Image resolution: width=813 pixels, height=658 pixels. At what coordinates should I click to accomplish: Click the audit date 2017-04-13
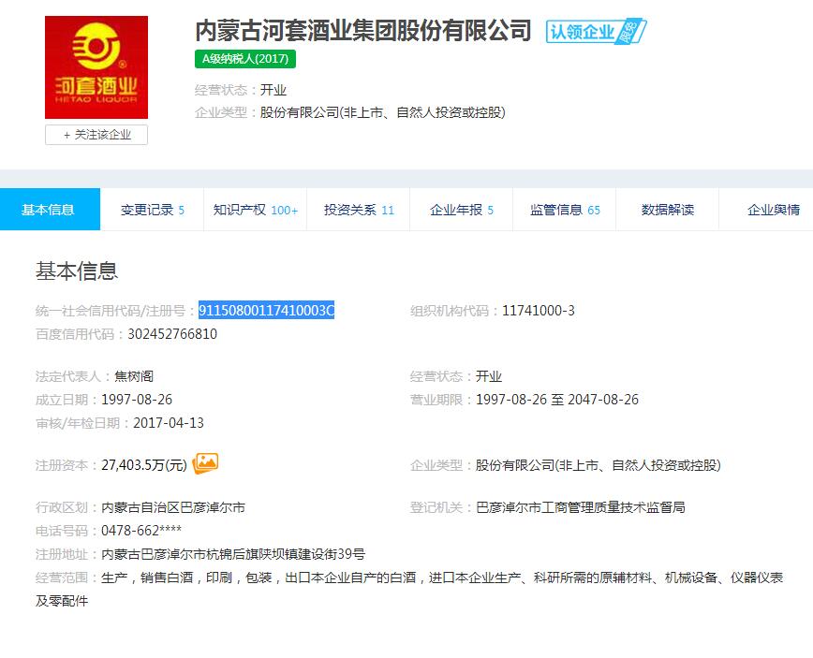click(x=169, y=423)
